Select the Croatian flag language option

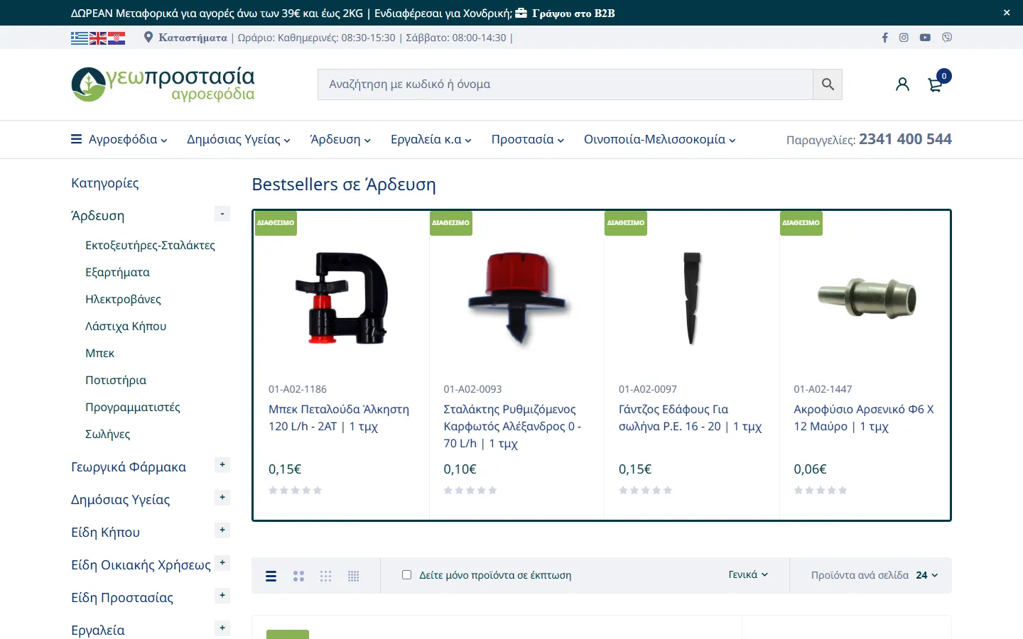point(117,38)
